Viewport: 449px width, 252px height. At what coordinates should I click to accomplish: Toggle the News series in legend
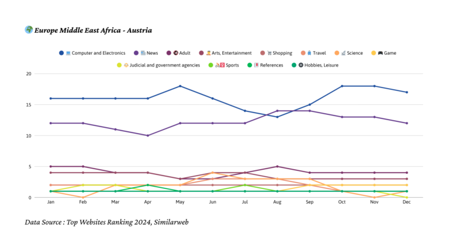[x=152, y=53]
